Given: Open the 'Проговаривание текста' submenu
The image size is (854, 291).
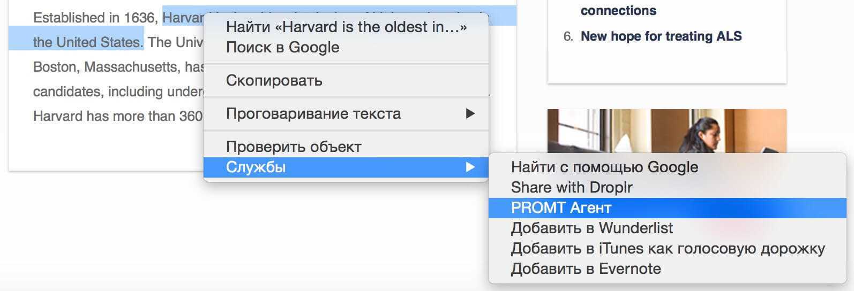Looking at the screenshot, I should click(346, 113).
